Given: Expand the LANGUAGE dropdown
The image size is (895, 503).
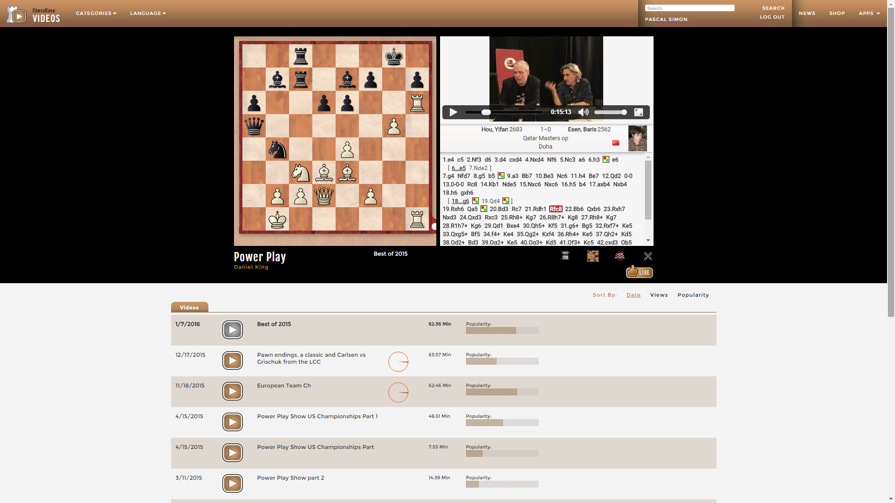Looking at the screenshot, I should pos(147,13).
